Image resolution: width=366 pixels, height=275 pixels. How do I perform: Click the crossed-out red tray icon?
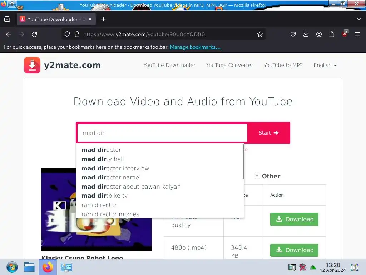point(302,267)
